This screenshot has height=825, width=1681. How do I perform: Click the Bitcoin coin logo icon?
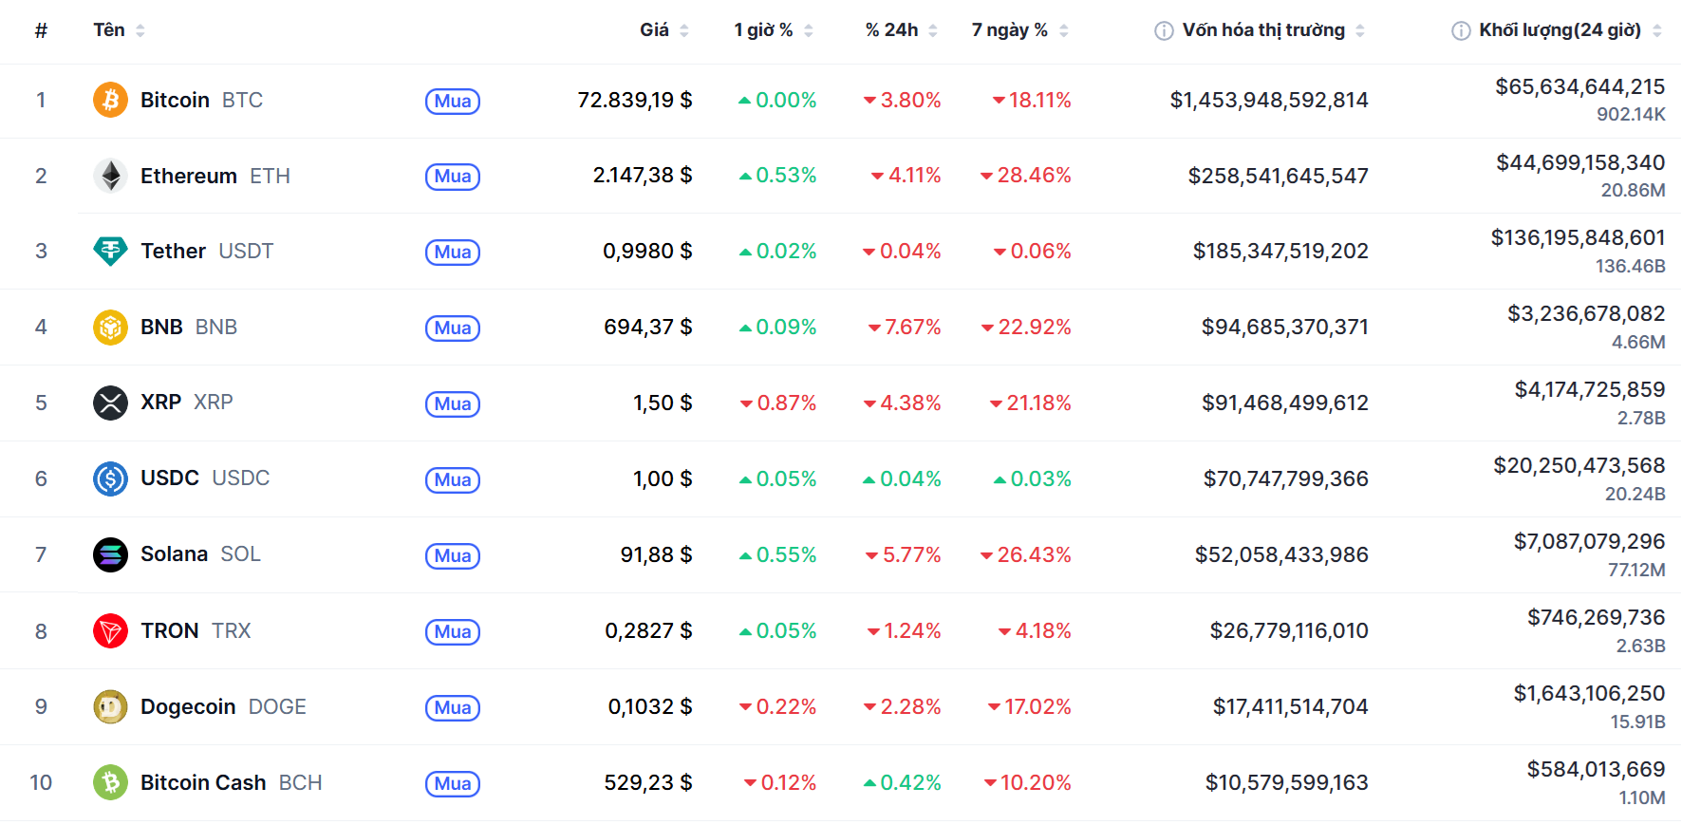click(110, 100)
